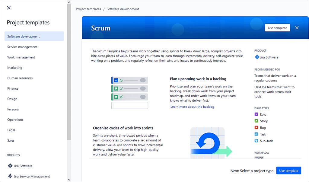Screen dimensions: 309x182
Task: Open the Finance template category
Action: 13,88
